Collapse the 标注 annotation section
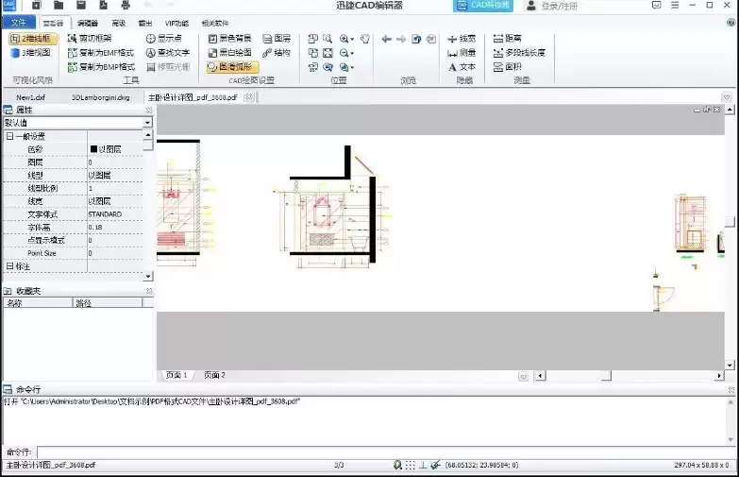The image size is (739, 477). click(x=9, y=266)
